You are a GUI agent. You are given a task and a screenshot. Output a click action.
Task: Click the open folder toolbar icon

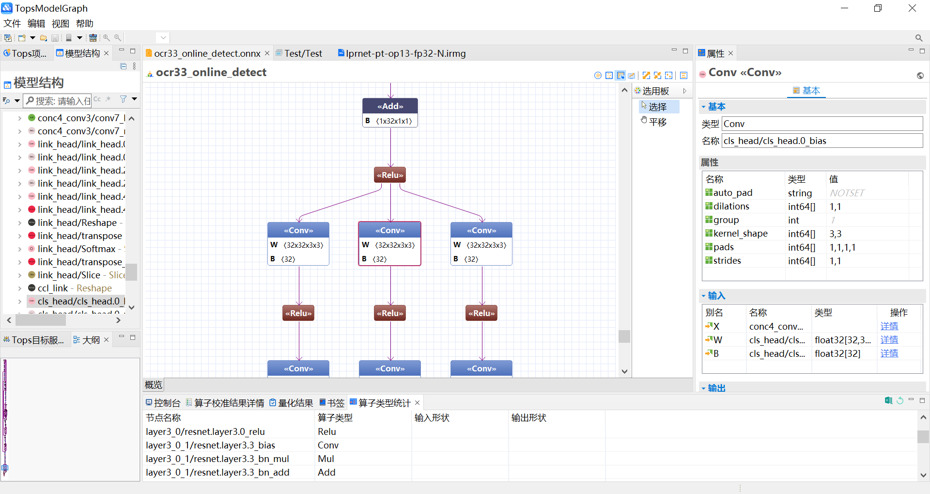click(x=44, y=38)
